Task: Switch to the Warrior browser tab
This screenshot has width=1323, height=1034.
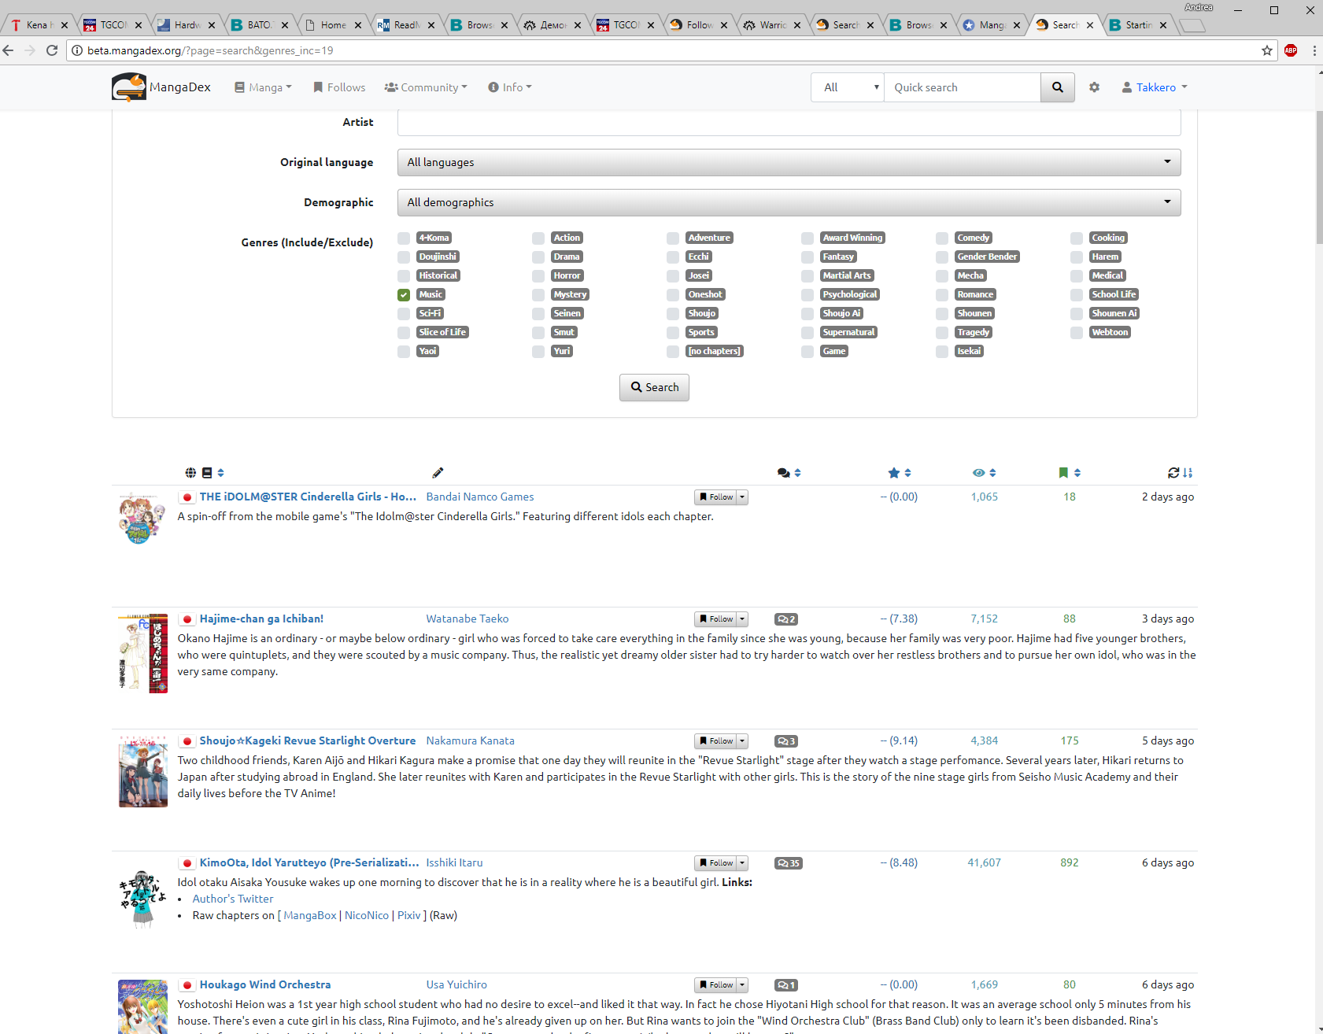Action: tap(772, 25)
